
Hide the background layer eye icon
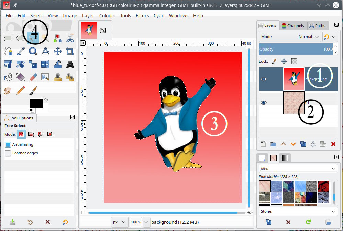pos(264,79)
